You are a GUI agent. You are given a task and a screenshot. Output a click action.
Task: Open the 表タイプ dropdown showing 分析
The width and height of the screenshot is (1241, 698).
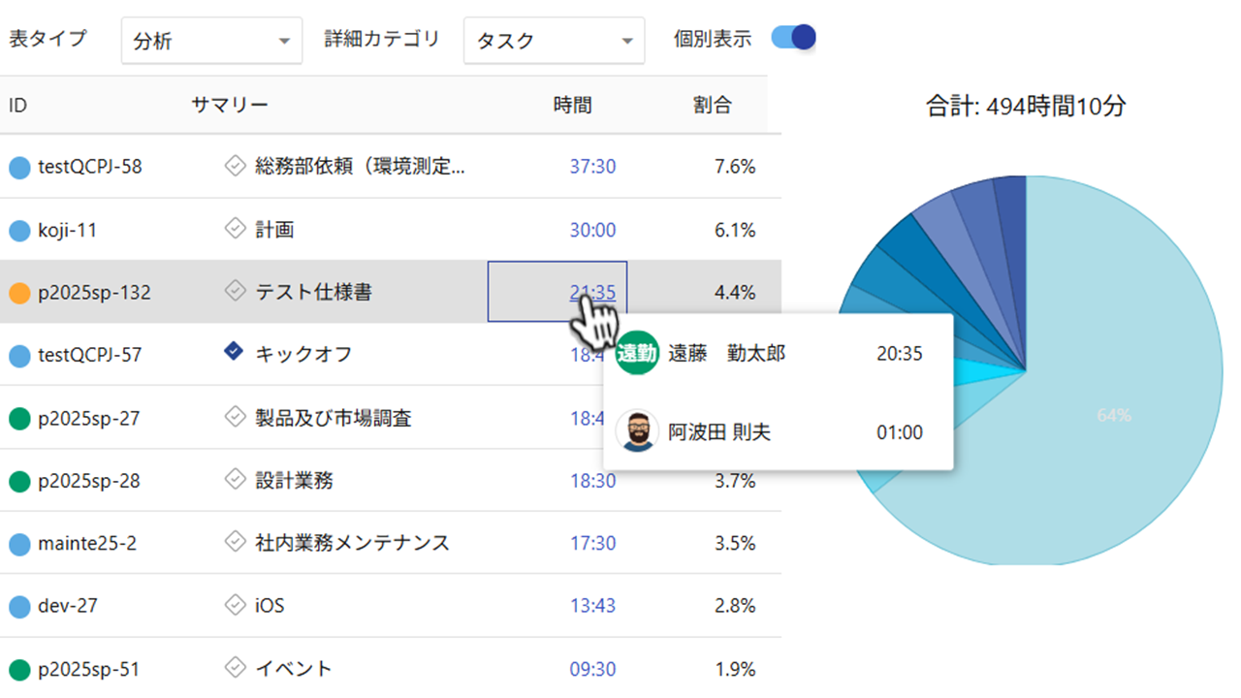[210, 41]
